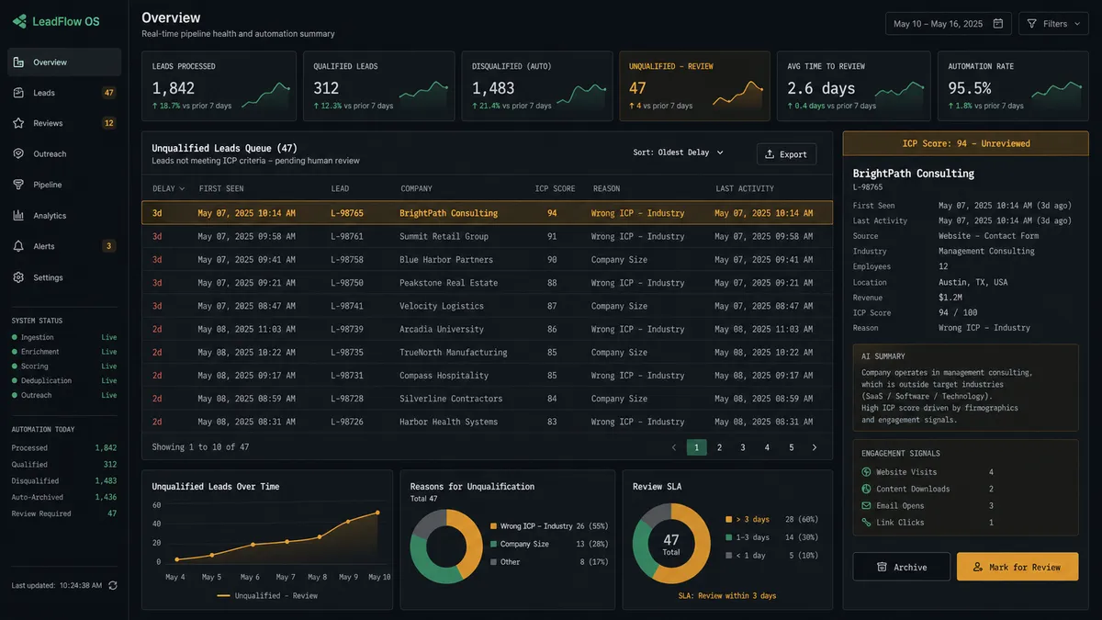Click the LeadFlow OS logo icon
This screenshot has width=1102, height=620.
(19, 21)
